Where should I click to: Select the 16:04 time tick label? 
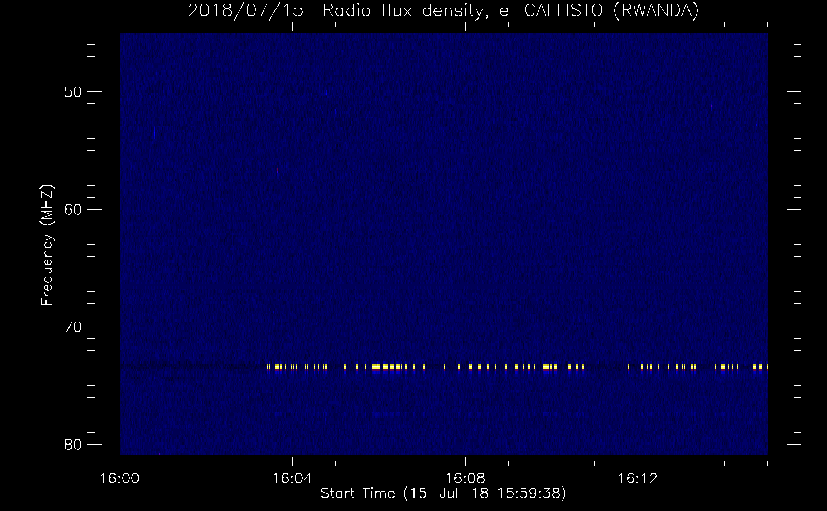(x=292, y=479)
